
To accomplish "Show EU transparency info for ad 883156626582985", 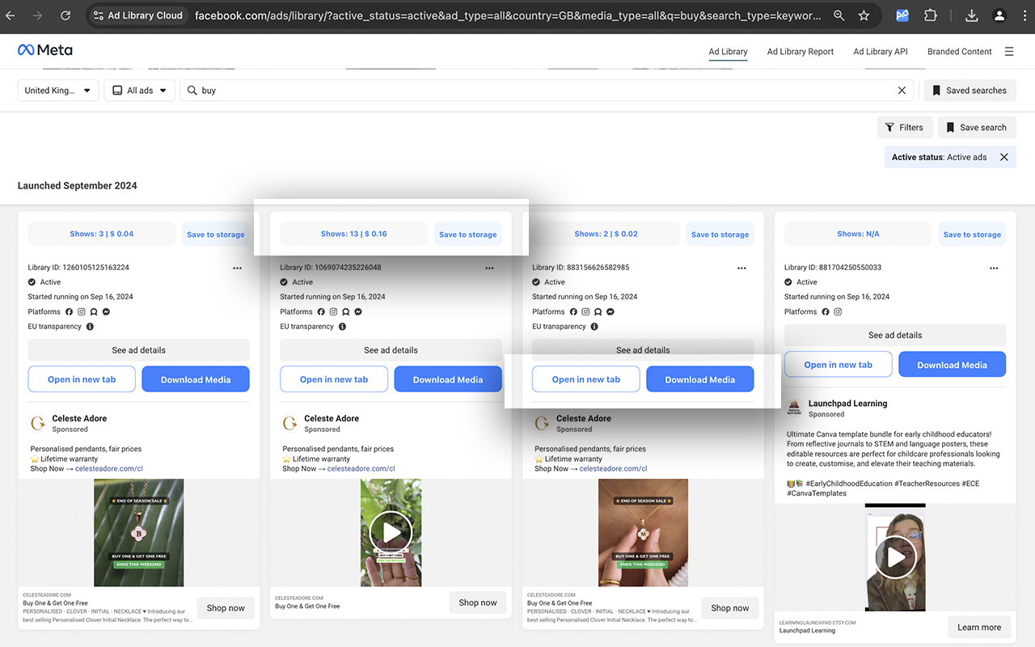I will click(x=594, y=327).
